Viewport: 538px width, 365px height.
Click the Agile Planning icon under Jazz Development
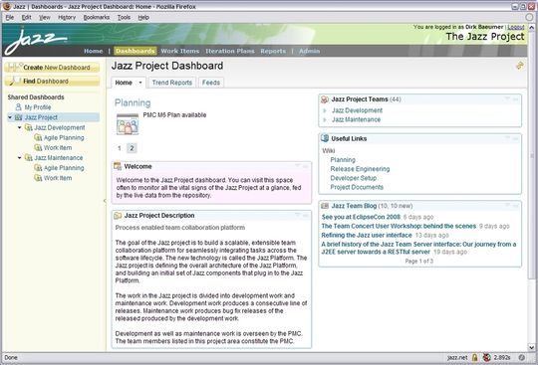pyautogui.click(x=38, y=137)
